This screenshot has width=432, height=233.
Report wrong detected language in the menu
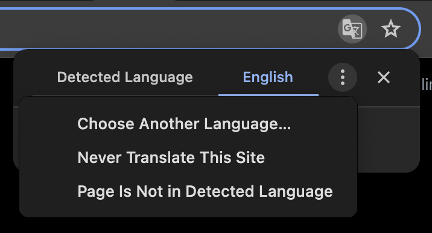pos(205,191)
